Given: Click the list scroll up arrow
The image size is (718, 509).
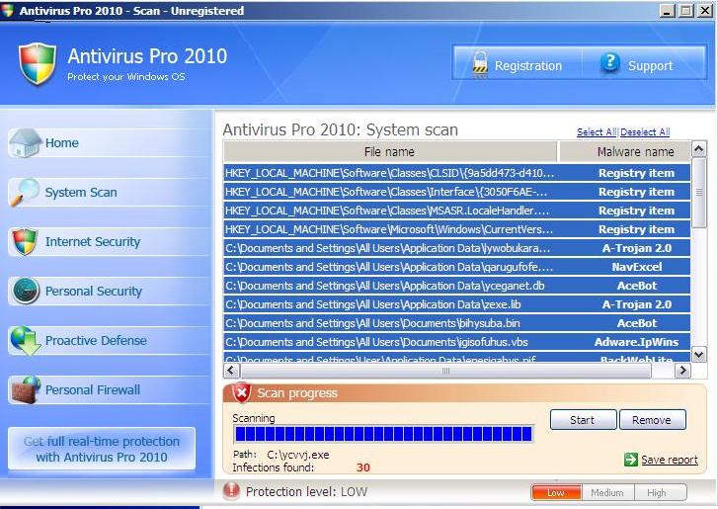Looking at the screenshot, I should pos(699,149).
